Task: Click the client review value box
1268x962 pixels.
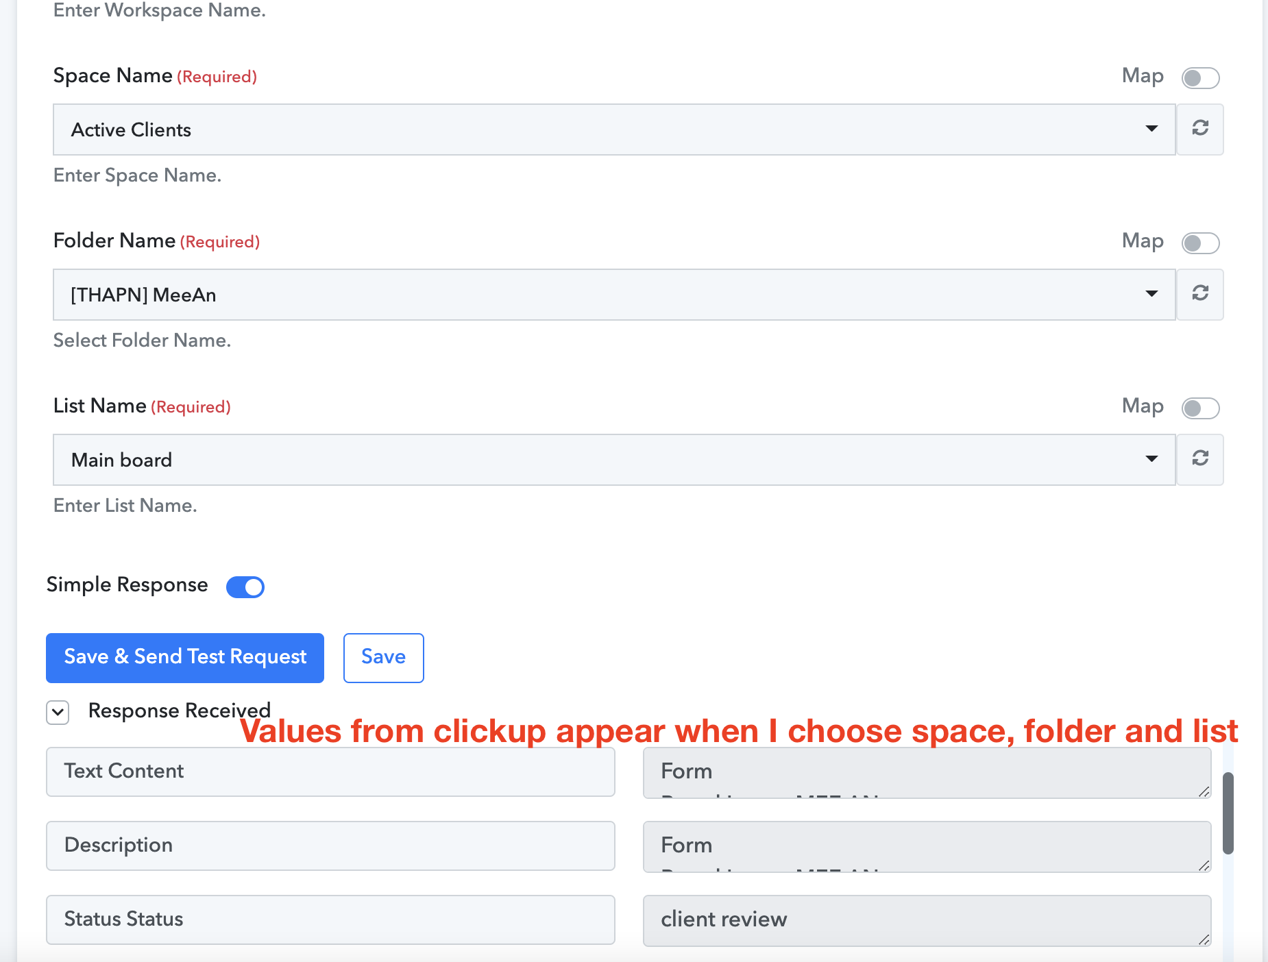Action: pos(927,920)
